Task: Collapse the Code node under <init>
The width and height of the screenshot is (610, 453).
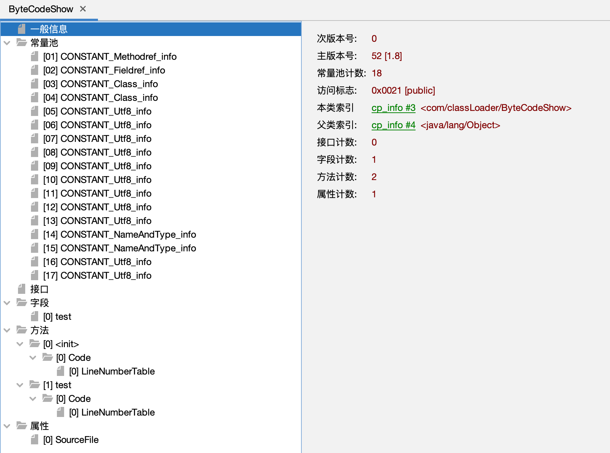Action: pos(33,358)
